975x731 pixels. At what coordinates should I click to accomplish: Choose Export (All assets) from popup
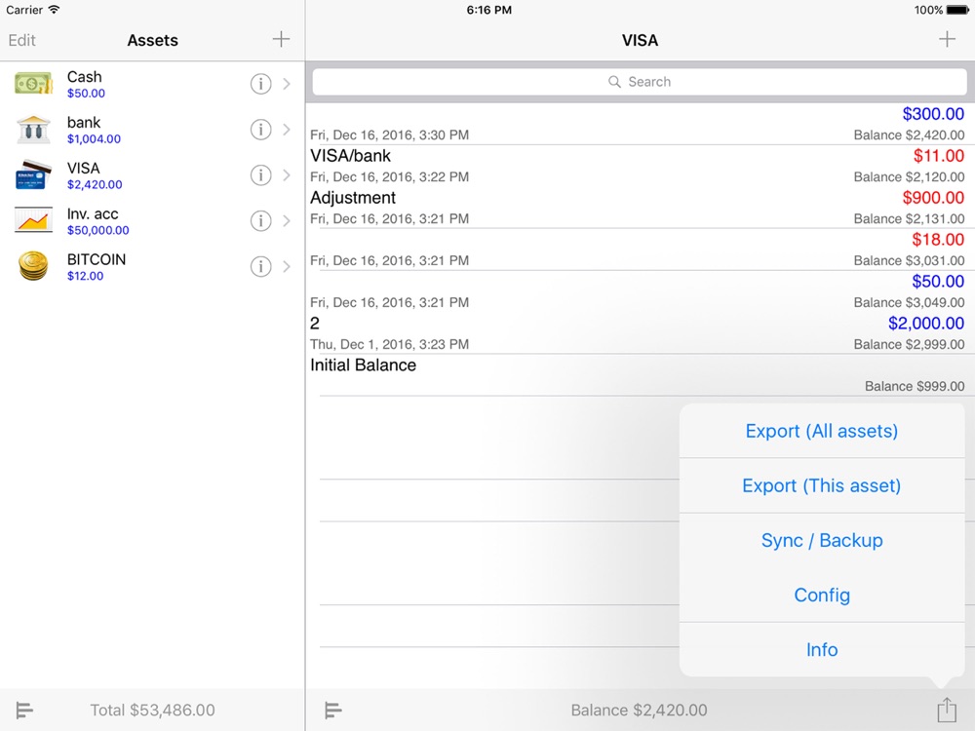821,431
